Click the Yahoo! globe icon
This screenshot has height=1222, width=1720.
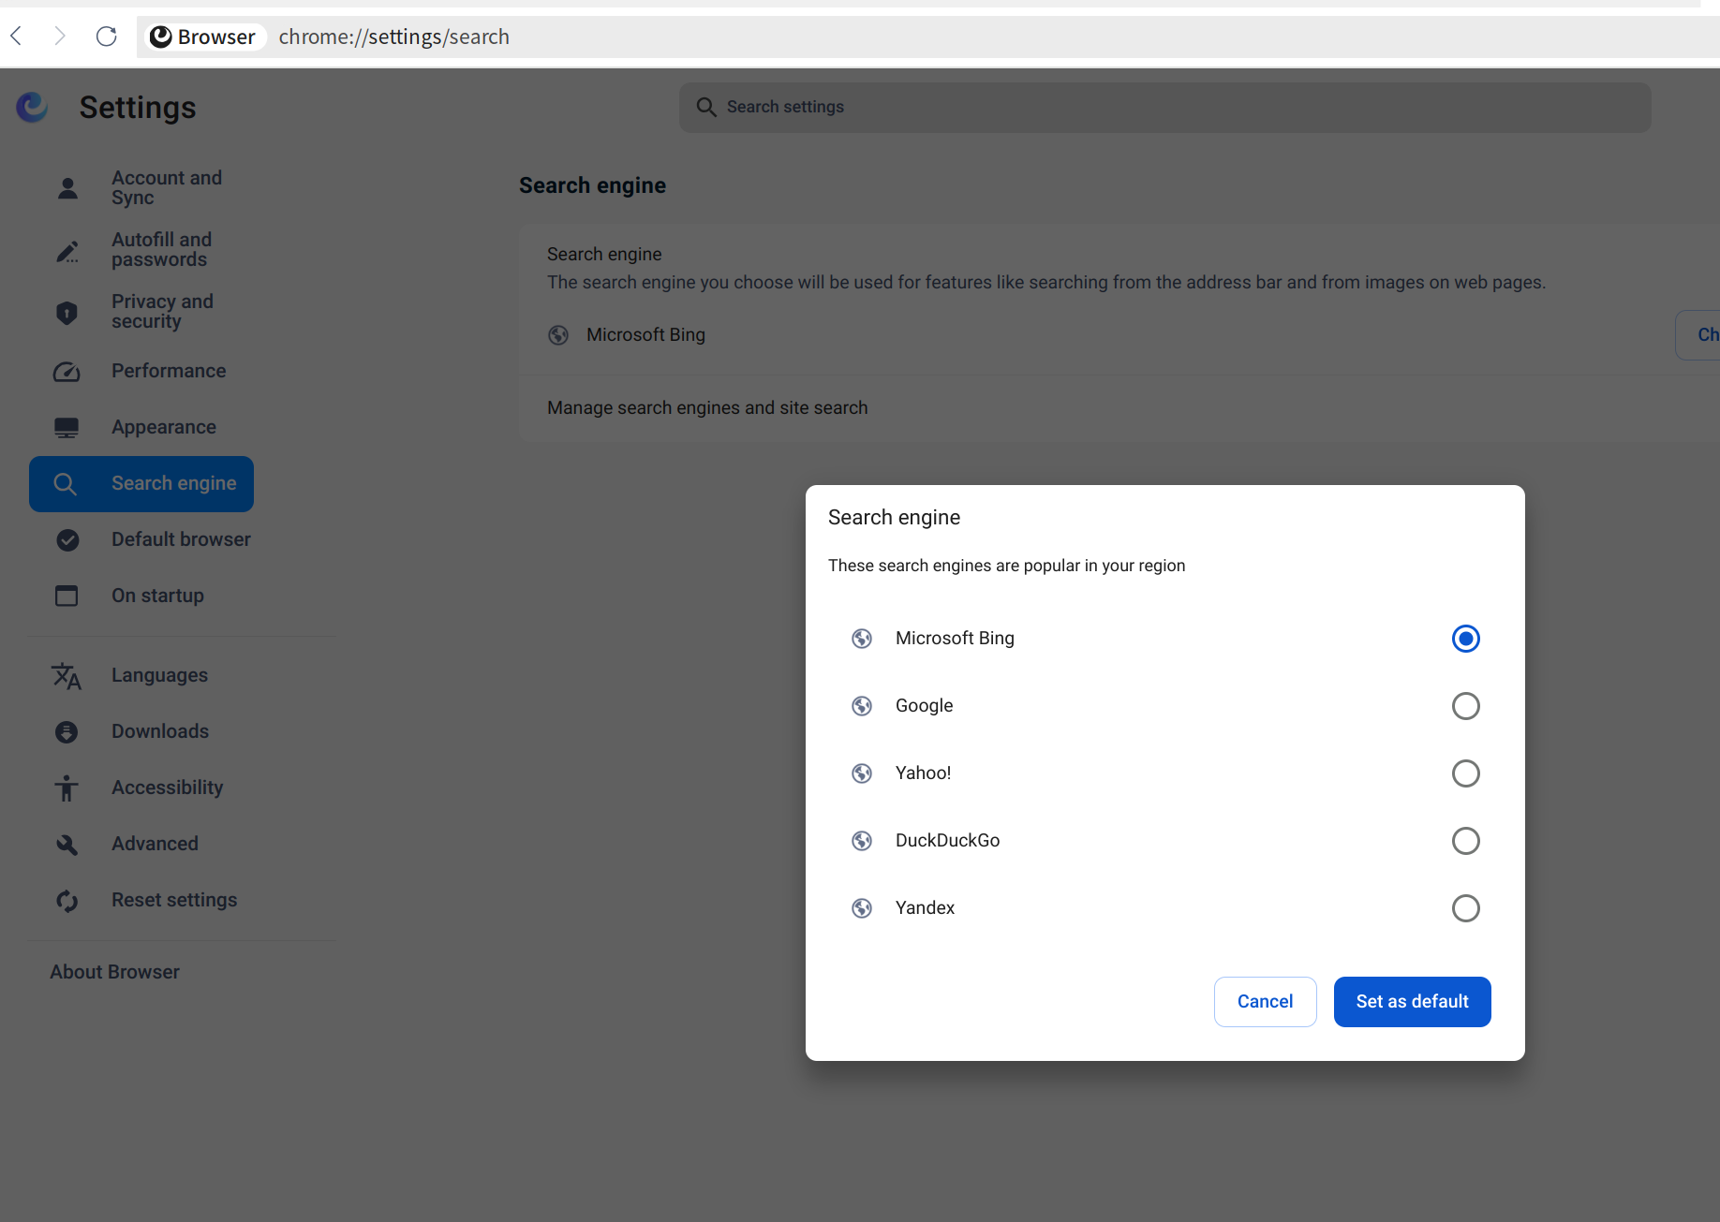pyautogui.click(x=862, y=773)
